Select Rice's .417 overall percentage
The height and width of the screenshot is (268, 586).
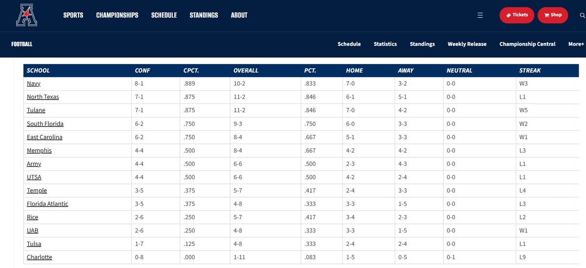tap(310, 217)
